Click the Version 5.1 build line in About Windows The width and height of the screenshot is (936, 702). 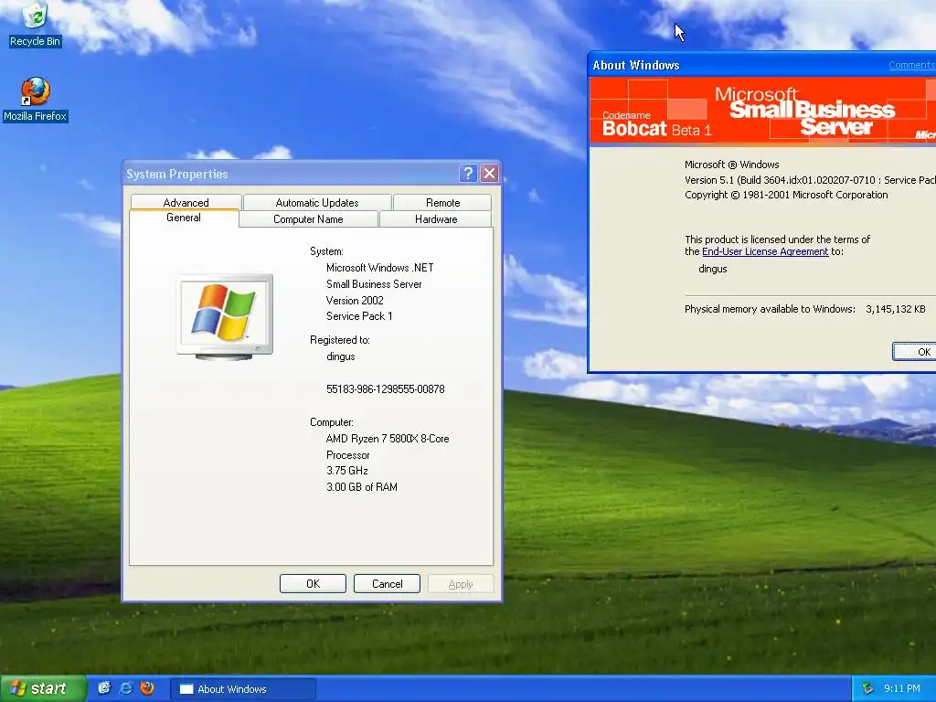[810, 180]
